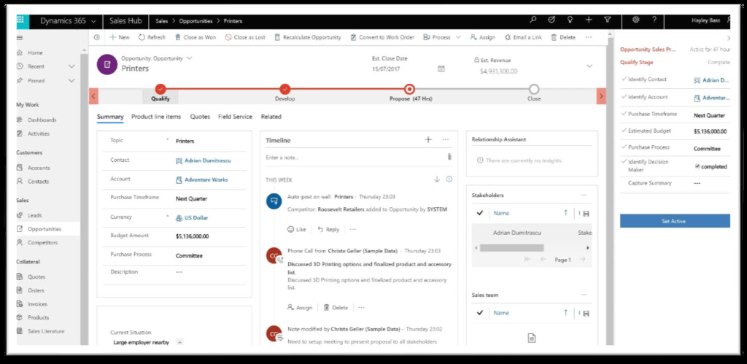Click Convert to Work Order command
Viewport: 747px width, 364px height.
[382, 37]
